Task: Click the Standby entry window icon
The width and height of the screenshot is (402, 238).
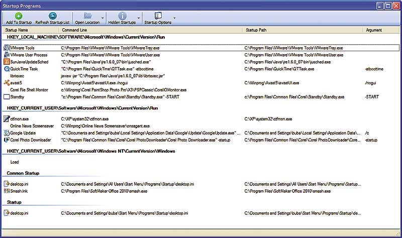Action: (x=7, y=97)
